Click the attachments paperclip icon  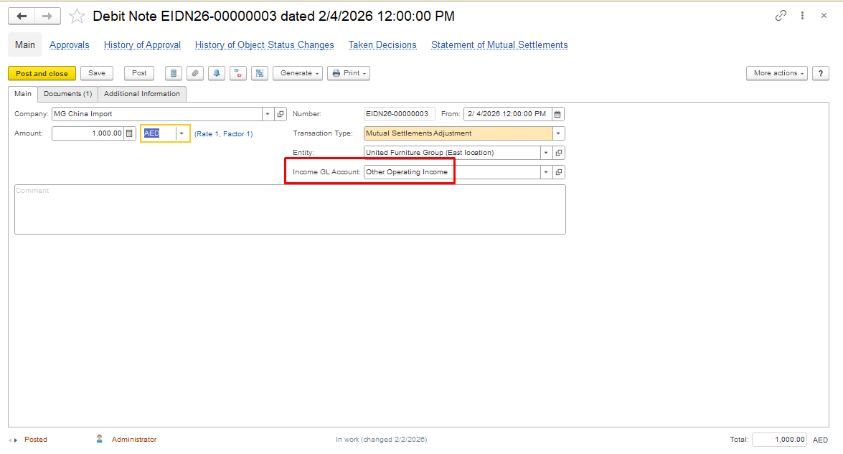tap(194, 73)
